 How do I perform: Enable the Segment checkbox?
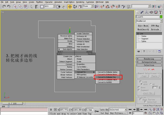[x=139, y=90]
